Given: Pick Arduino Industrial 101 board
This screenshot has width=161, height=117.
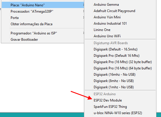Looking at the screenshot, I should [x=120, y=24].
